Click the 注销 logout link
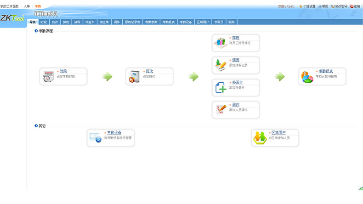 pyautogui.click(x=355, y=6)
